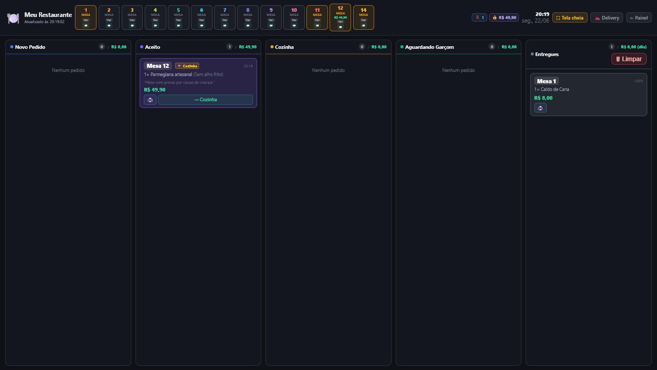Open the Mesa 1 delivered order title
657x370 pixels.
coord(546,81)
